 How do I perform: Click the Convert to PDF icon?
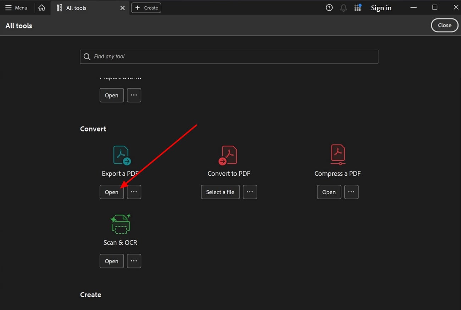click(x=228, y=155)
